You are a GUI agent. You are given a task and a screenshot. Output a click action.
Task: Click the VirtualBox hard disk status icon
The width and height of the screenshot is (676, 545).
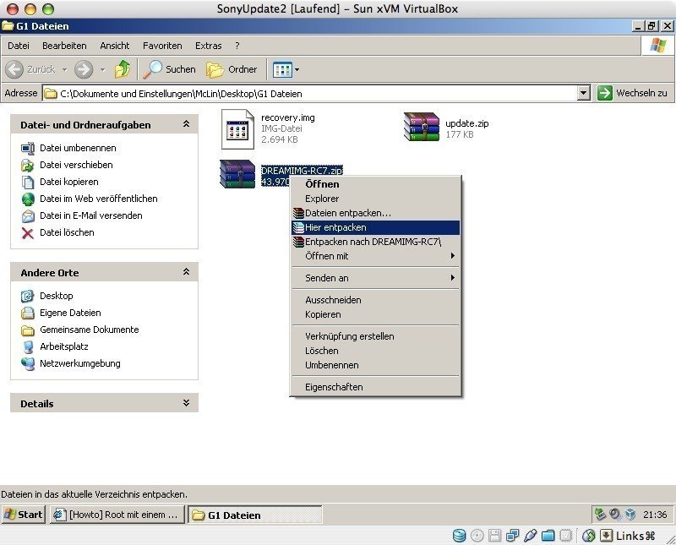[459, 536]
